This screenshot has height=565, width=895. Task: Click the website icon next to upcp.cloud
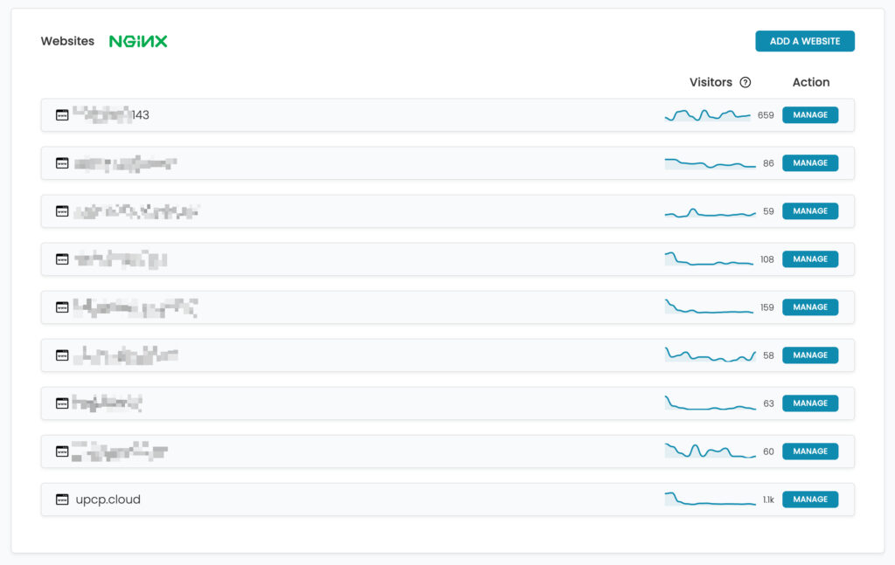[61, 499]
